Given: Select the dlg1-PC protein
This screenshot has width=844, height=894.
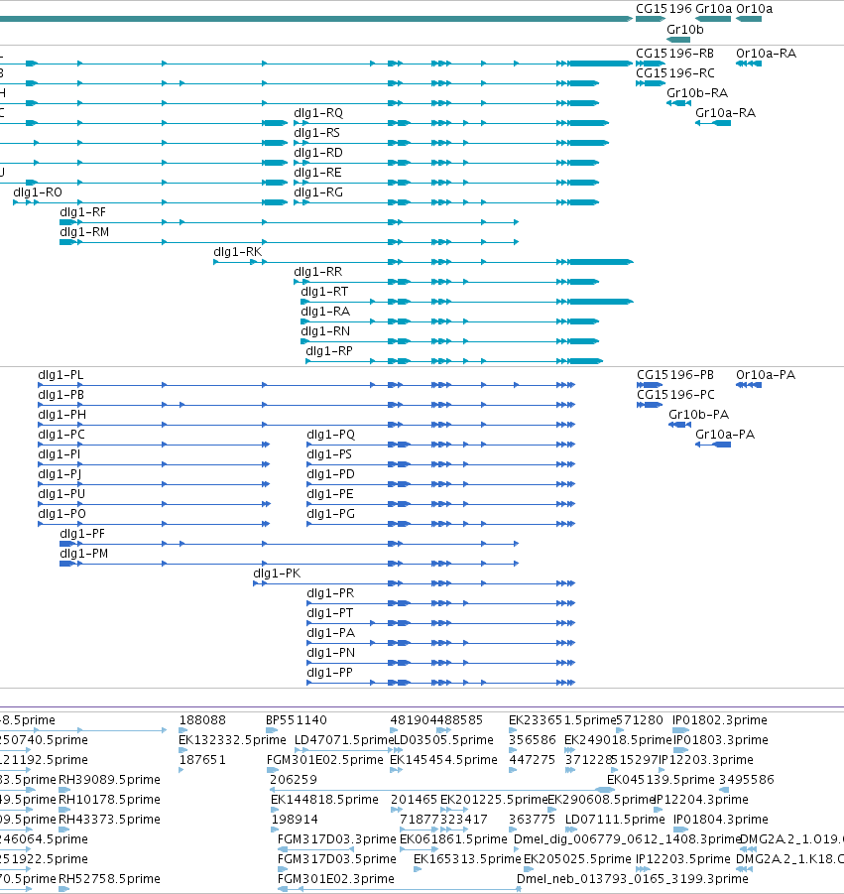Looking at the screenshot, I should (x=61, y=435).
